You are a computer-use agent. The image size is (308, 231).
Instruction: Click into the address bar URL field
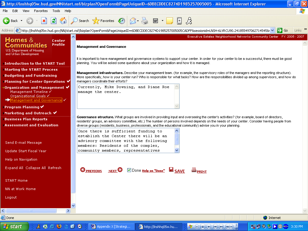click(x=145, y=30)
